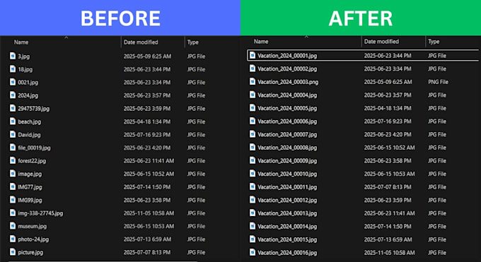Screen dimensions: 481x262
Task: Click the PNG File type cell
Action: (x=438, y=82)
